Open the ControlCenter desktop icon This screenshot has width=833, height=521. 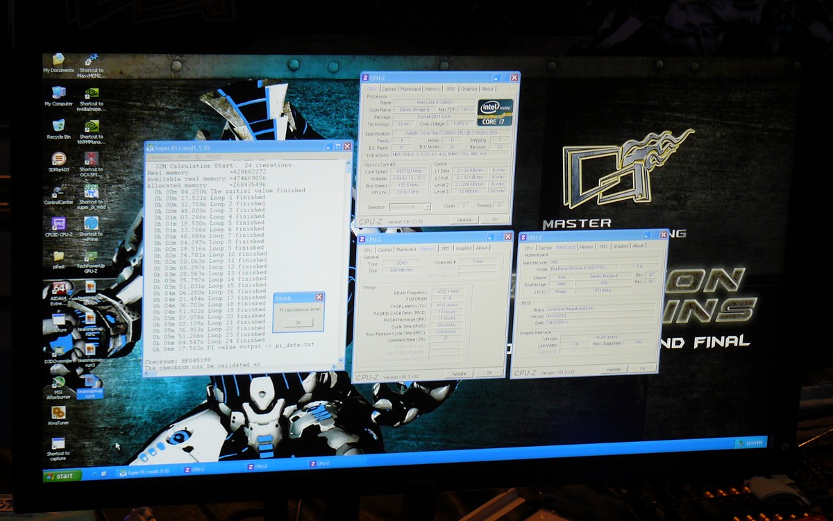[58, 195]
